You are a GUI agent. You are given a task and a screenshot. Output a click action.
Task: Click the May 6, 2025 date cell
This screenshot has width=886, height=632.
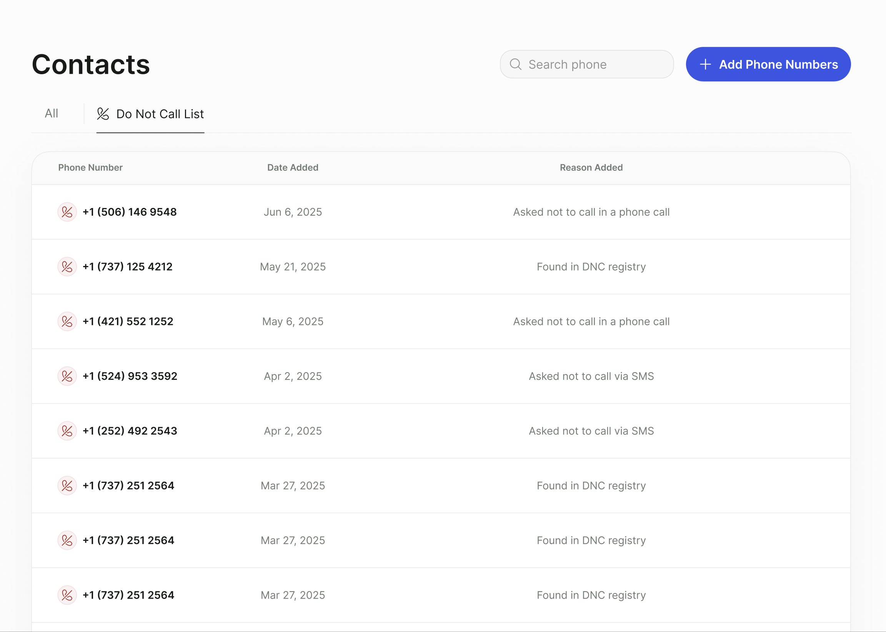[x=293, y=321]
